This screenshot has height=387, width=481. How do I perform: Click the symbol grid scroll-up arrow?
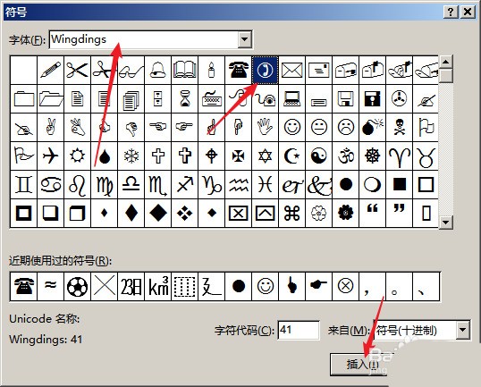446,63
